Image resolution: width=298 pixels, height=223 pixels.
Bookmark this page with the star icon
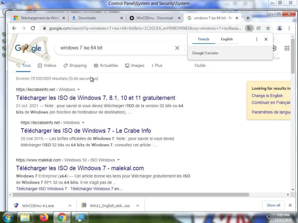(268, 28)
